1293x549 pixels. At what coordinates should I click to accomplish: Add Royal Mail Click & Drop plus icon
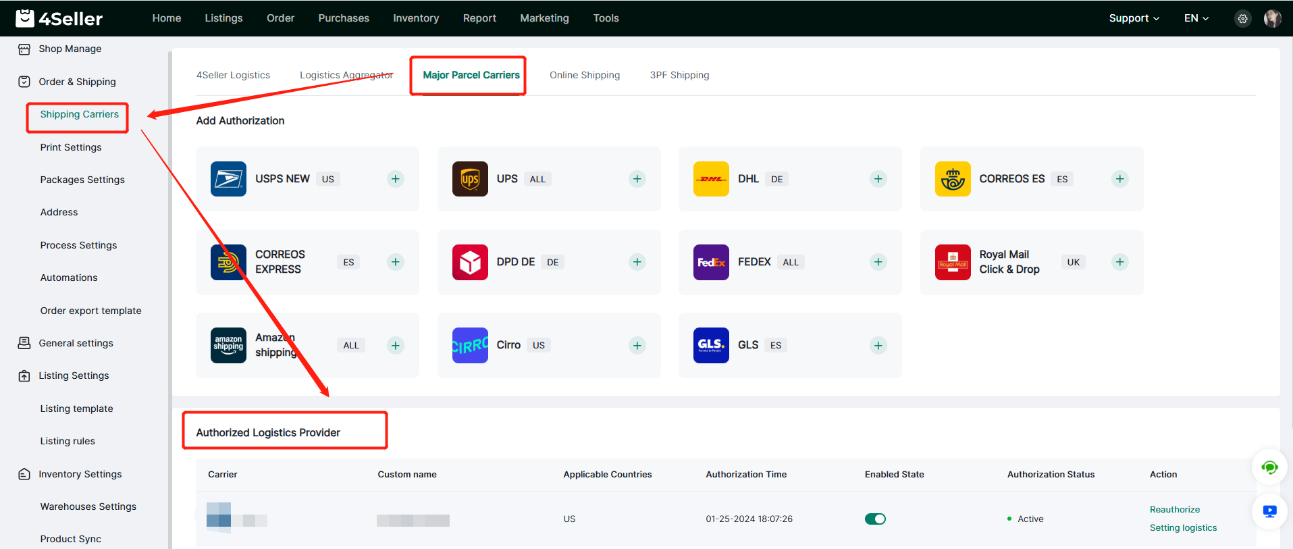coord(1119,262)
